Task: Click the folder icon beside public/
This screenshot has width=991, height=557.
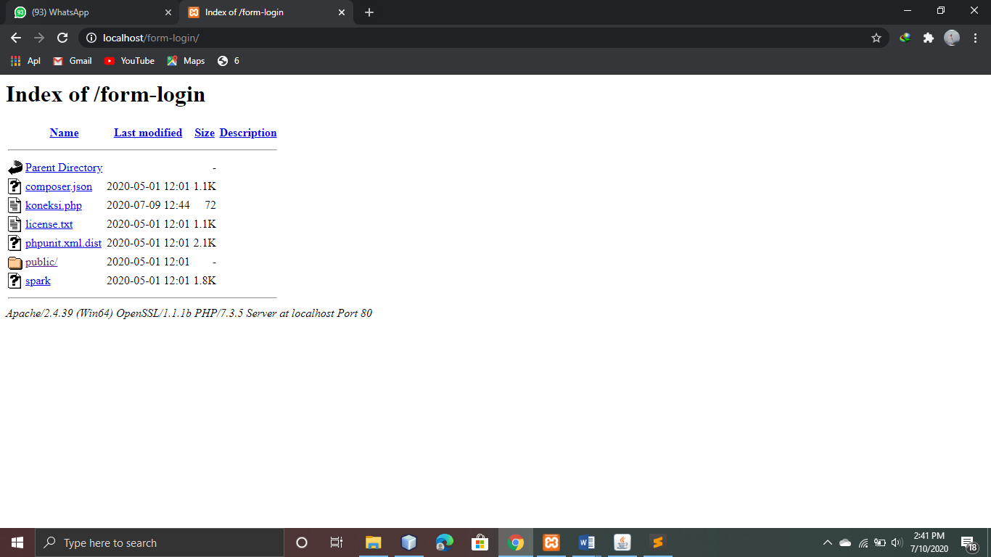Action: [x=15, y=262]
